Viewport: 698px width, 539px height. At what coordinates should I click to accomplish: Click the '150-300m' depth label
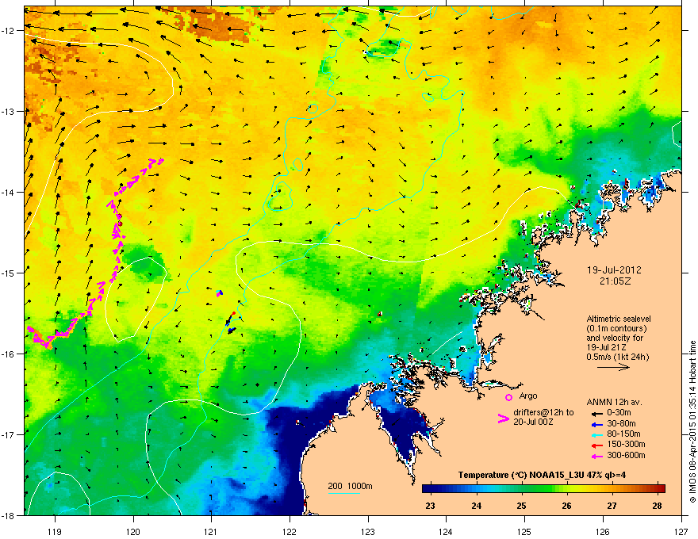click(x=626, y=444)
